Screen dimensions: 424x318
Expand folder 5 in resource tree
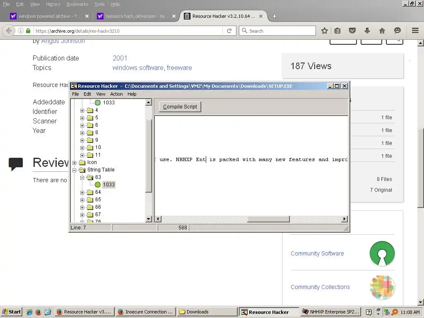(82, 118)
